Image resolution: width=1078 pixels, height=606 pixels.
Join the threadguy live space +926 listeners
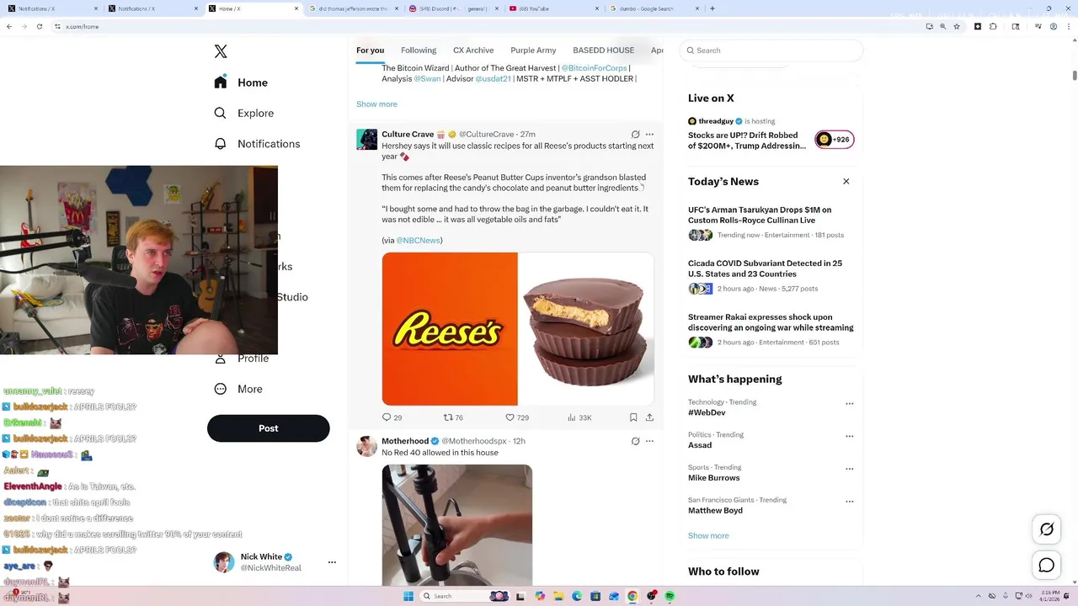click(835, 140)
